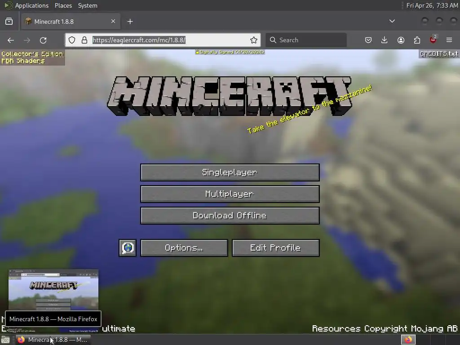Bookmark this page with the star

[x=254, y=40]
